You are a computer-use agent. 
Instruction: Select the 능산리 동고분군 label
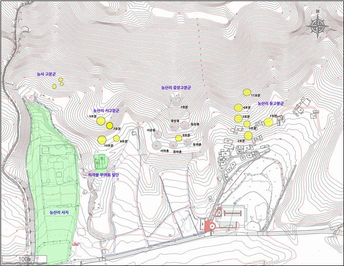coord(271,104)
